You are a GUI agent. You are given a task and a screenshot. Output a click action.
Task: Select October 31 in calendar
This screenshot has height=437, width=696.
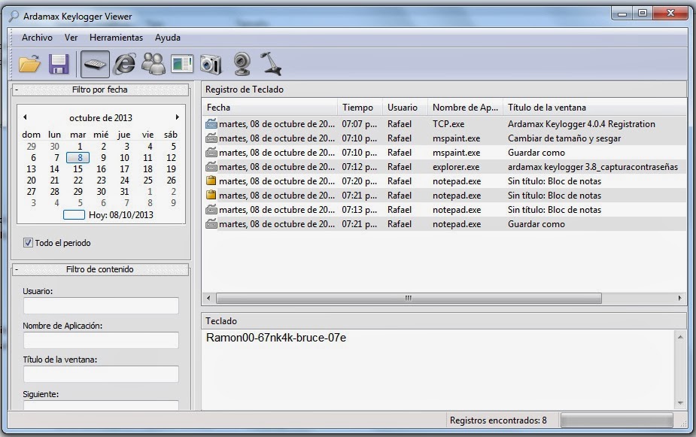pos(125,192)
